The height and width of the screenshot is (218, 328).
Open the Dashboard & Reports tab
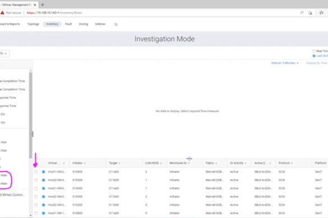[10, 24]
